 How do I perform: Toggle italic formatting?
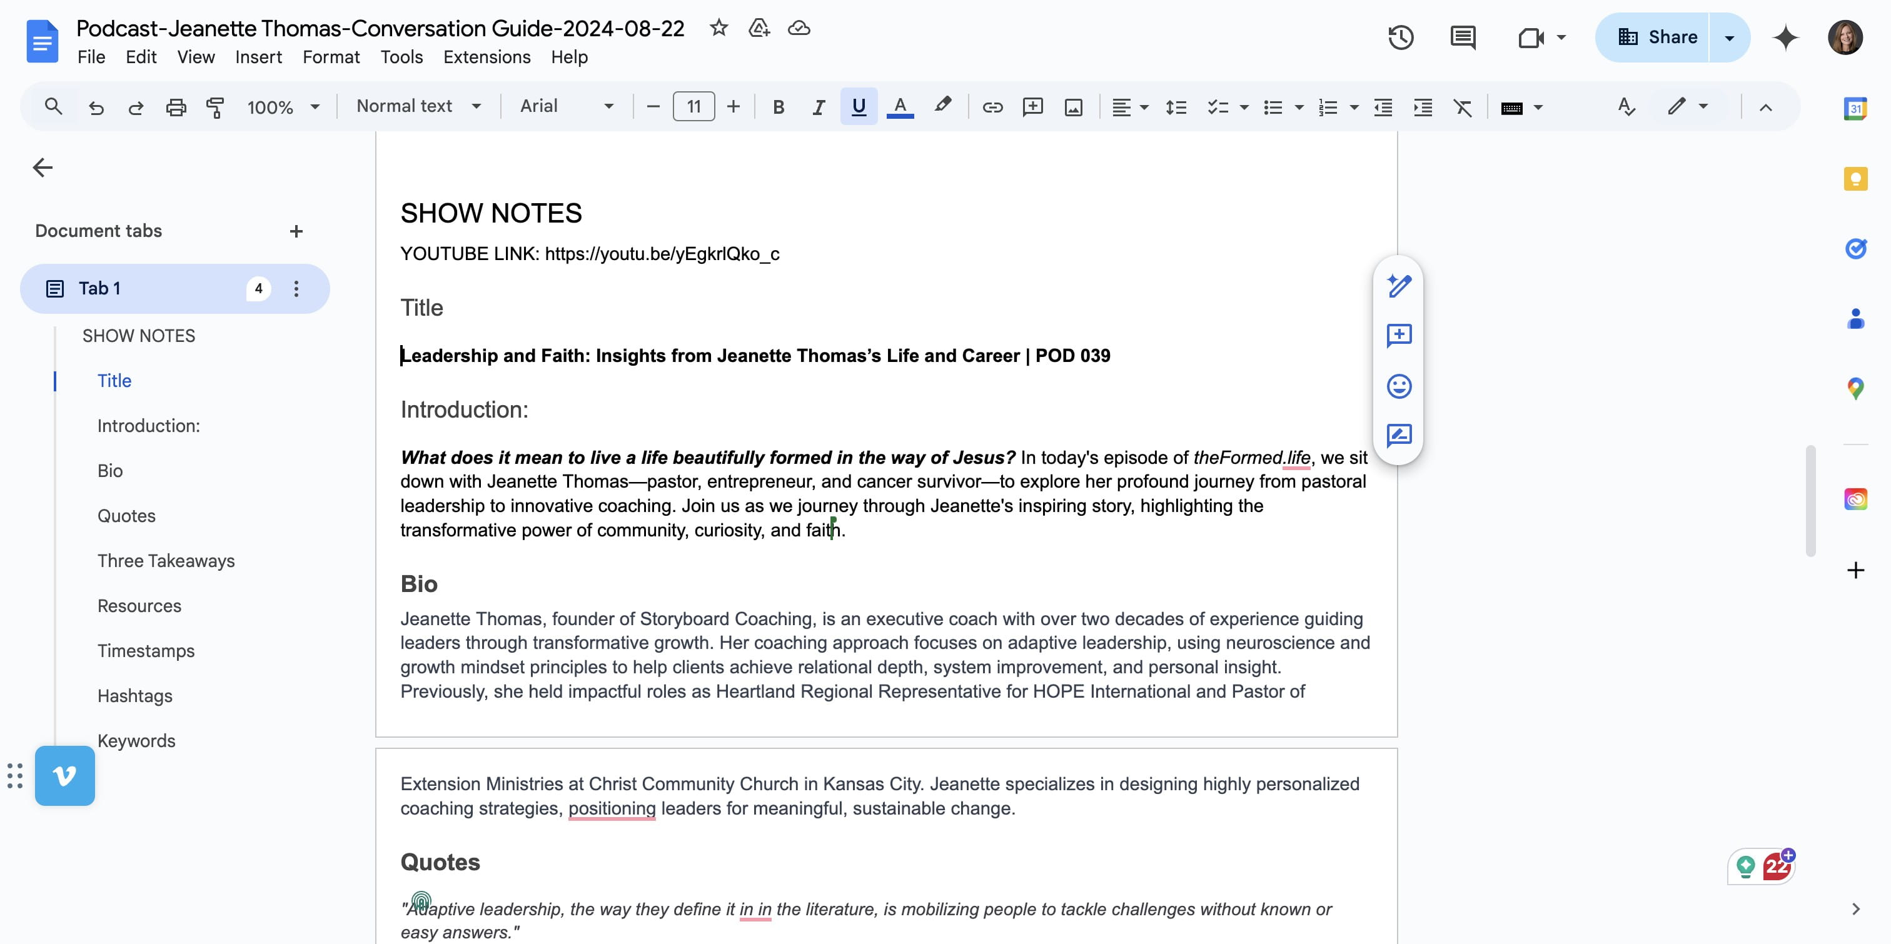(x=819, y=107)
